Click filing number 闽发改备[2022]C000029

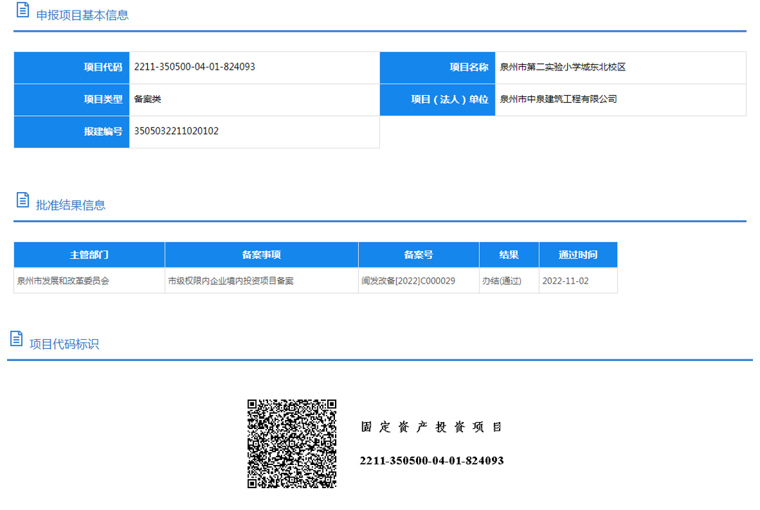click(x=408, y=281)
